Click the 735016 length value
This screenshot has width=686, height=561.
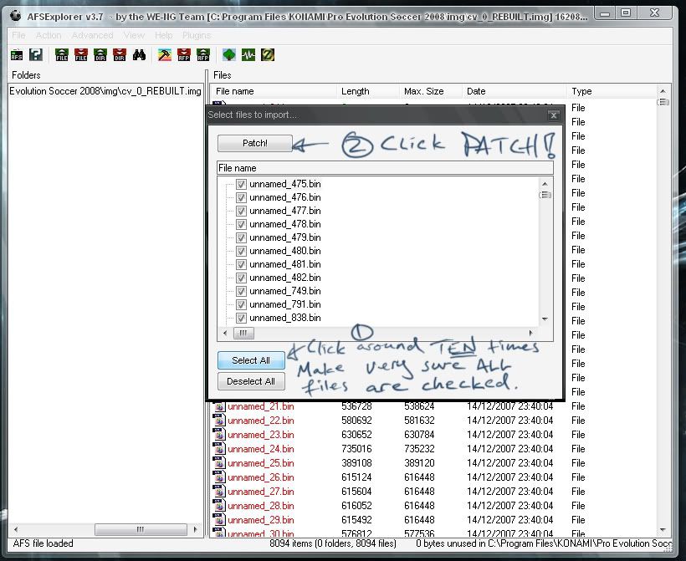coord(356,449)
